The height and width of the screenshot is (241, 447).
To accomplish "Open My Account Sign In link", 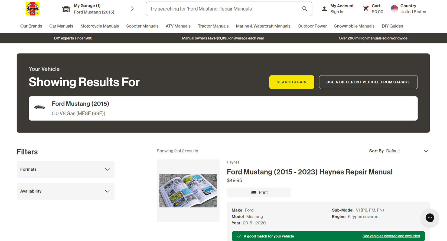I will point(337,12).
